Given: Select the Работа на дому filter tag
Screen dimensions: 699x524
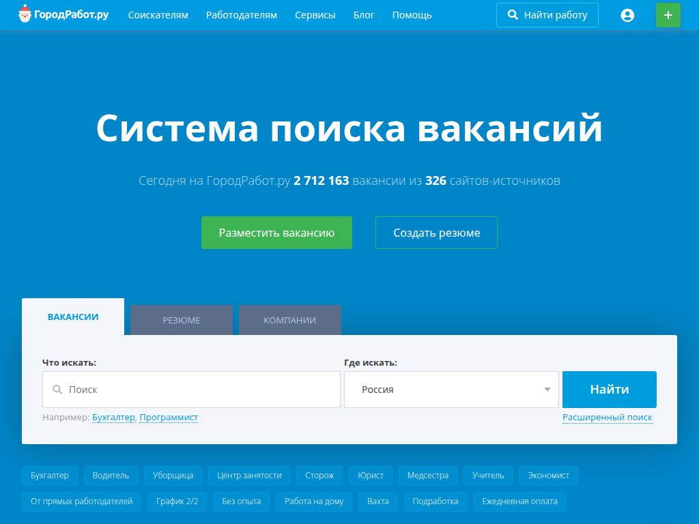Looking at the screenshot, I should point(313,501).
